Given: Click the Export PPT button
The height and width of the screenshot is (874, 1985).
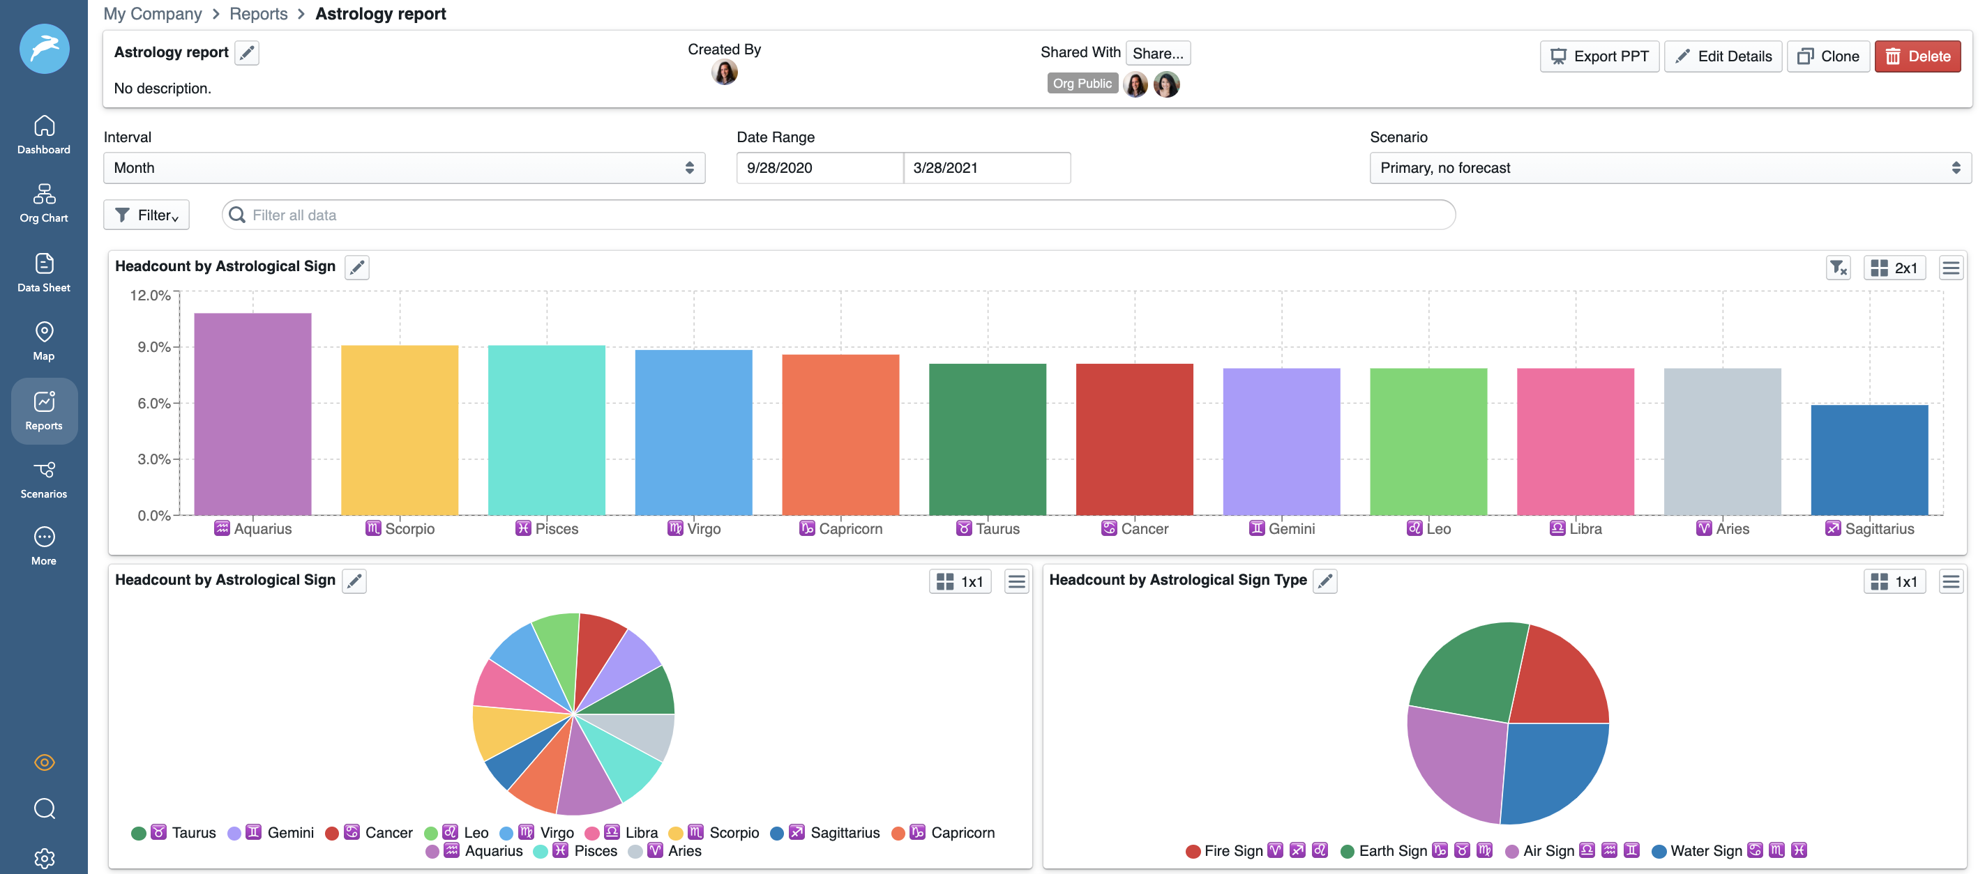Looking at the screenshot, I should click(1599, 56).
